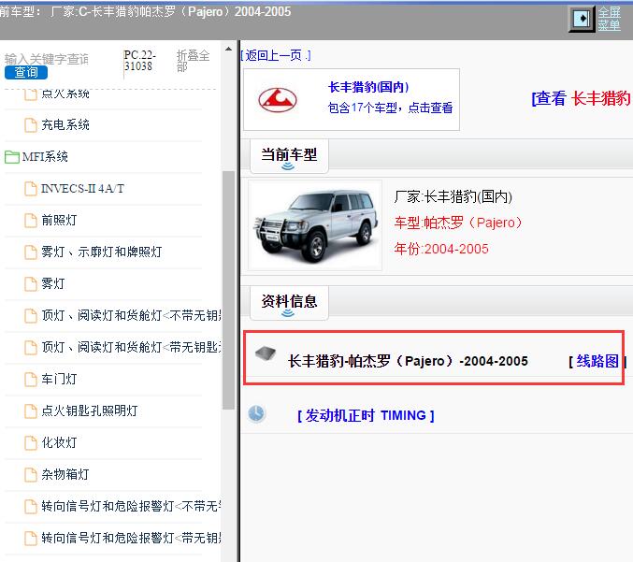This screenshot has width=633, height=562.
Task: Click 长丰猎豹-帕杰罗（Pajero）-2004-2005 entry
Action: tap(408, 361)
